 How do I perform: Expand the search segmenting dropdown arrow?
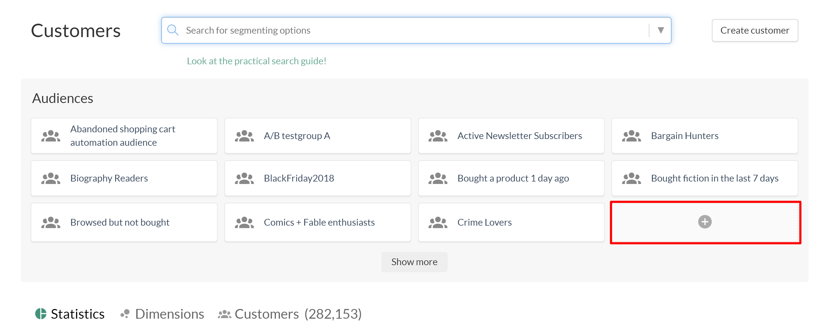coord(660,30)
